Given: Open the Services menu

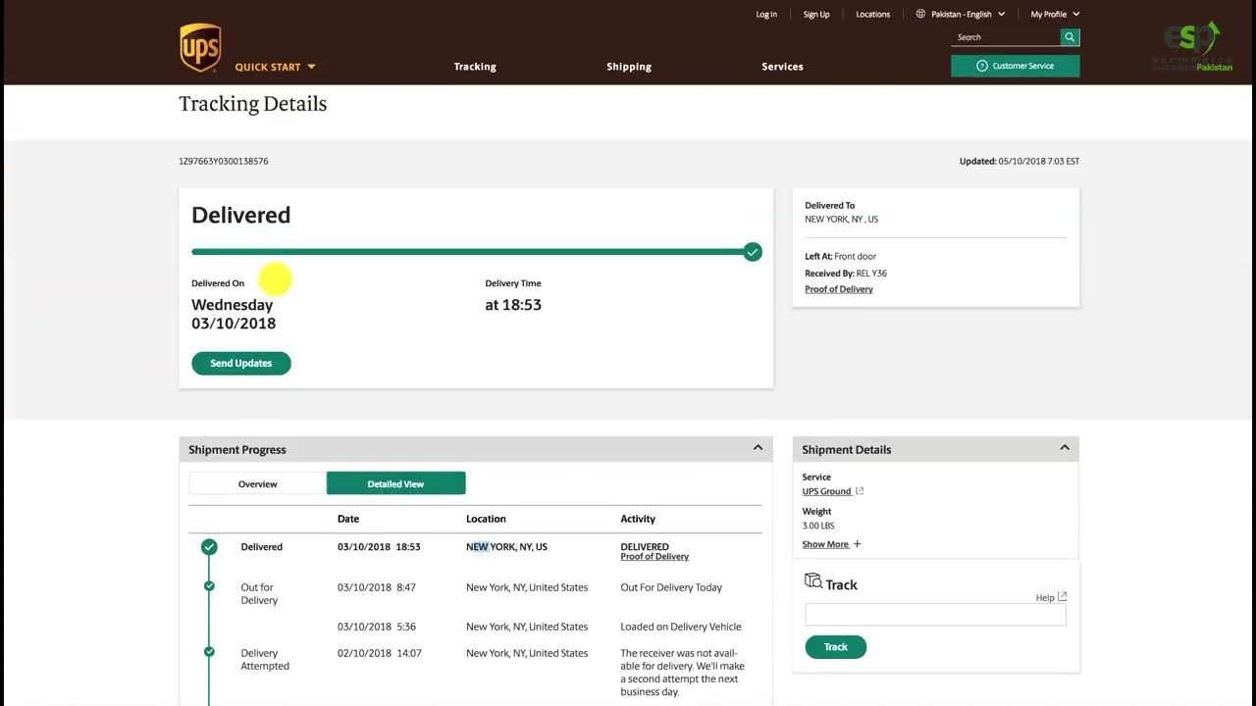Looking at the screenshot, I should (782, 67).
